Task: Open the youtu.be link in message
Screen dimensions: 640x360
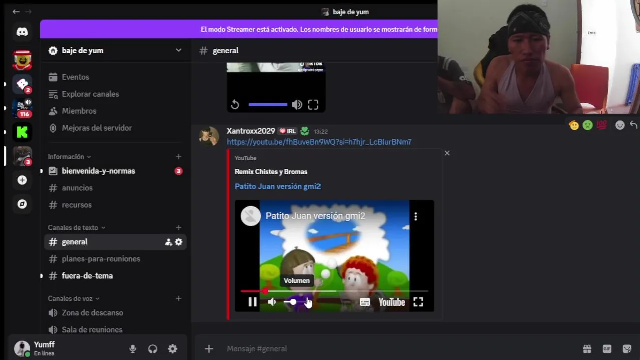Action: coord(319,142)
